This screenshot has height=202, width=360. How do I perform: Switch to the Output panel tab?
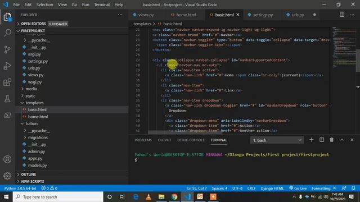[x=164, y=140]
